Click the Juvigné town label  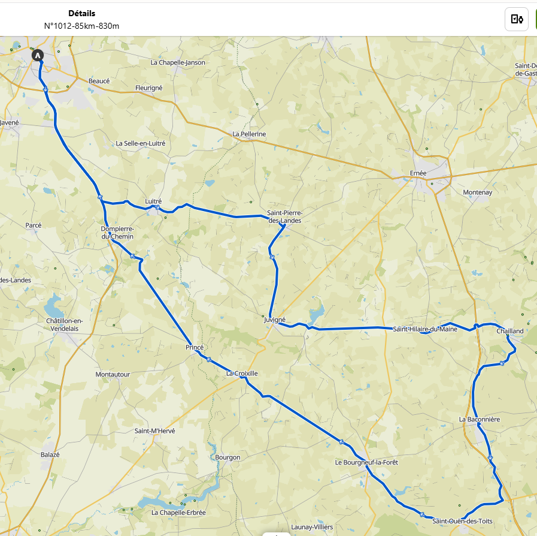coord(275,320)
